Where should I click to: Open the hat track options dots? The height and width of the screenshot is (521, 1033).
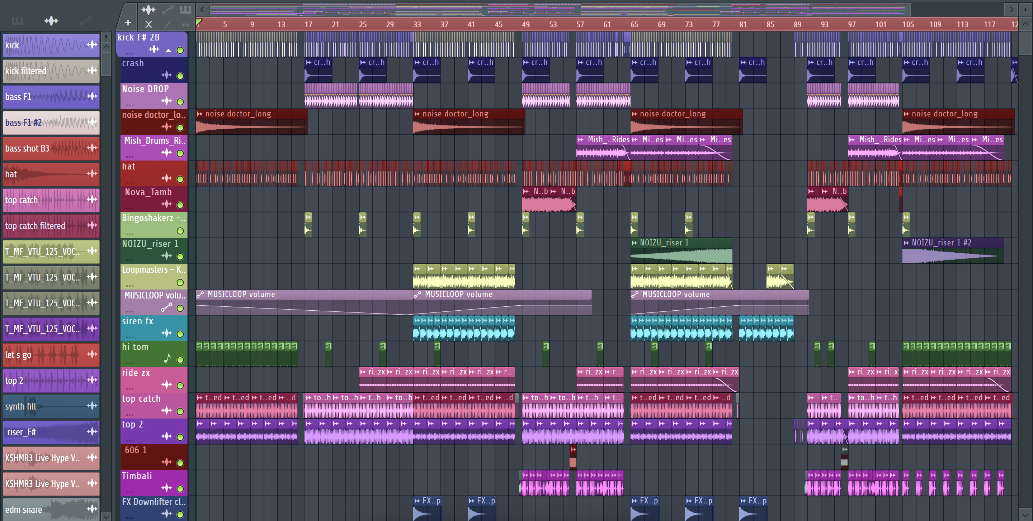click(130, 183)
